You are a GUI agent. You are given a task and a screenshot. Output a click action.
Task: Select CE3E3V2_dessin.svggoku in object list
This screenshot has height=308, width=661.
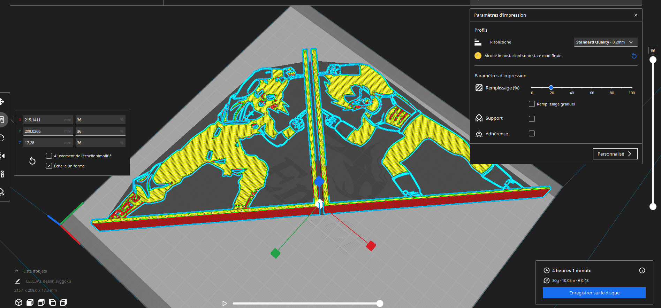(x=48, y=281)
